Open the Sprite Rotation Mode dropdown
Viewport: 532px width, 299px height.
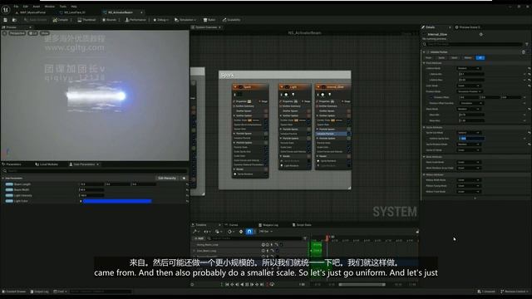(469, 145)
